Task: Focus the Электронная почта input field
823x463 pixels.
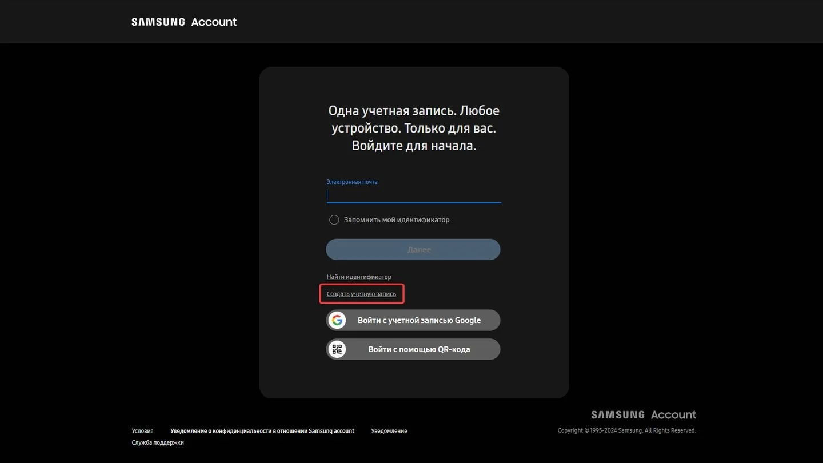Action: pos(414,195)
